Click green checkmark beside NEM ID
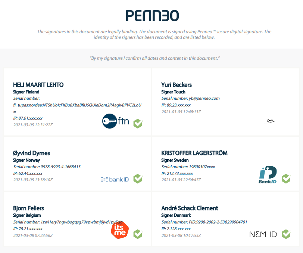 pyautogui.click(x=286, y=234)
